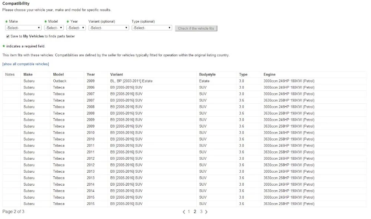Image resolution: width=371 pixels, height=219 pixels.
Task: Open show all compatible vehicles link
Action: coord(26,64)
